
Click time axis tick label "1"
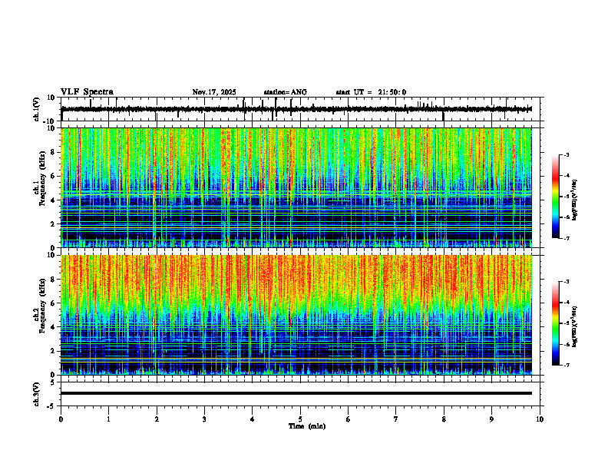click(x=108, y=419)
